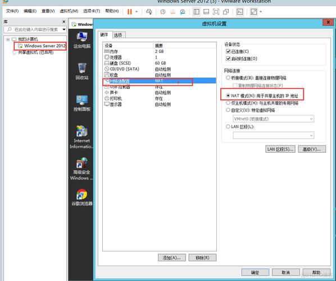The height and width of the screenshot is (281, 336).
Task: Select LAN 区段(L) radio button
Action: tap(228, 126)
